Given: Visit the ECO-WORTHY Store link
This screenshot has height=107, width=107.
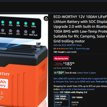Looking at the screenshot, I should click(x=67, y=45).
